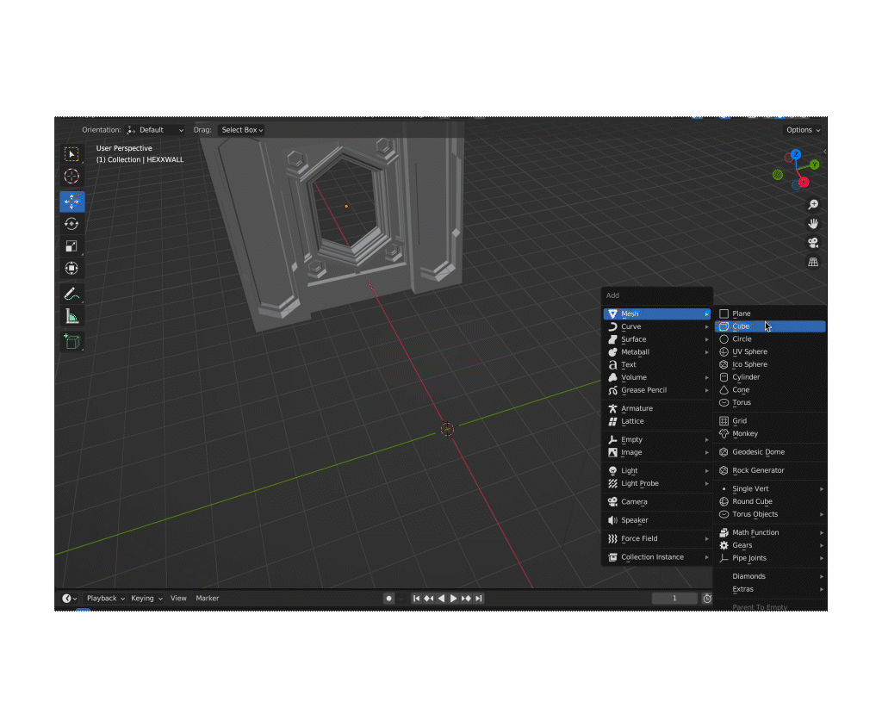882x714 pixels.
Task: Expand the Grease Pencil submenu
Action: point(657,390)
